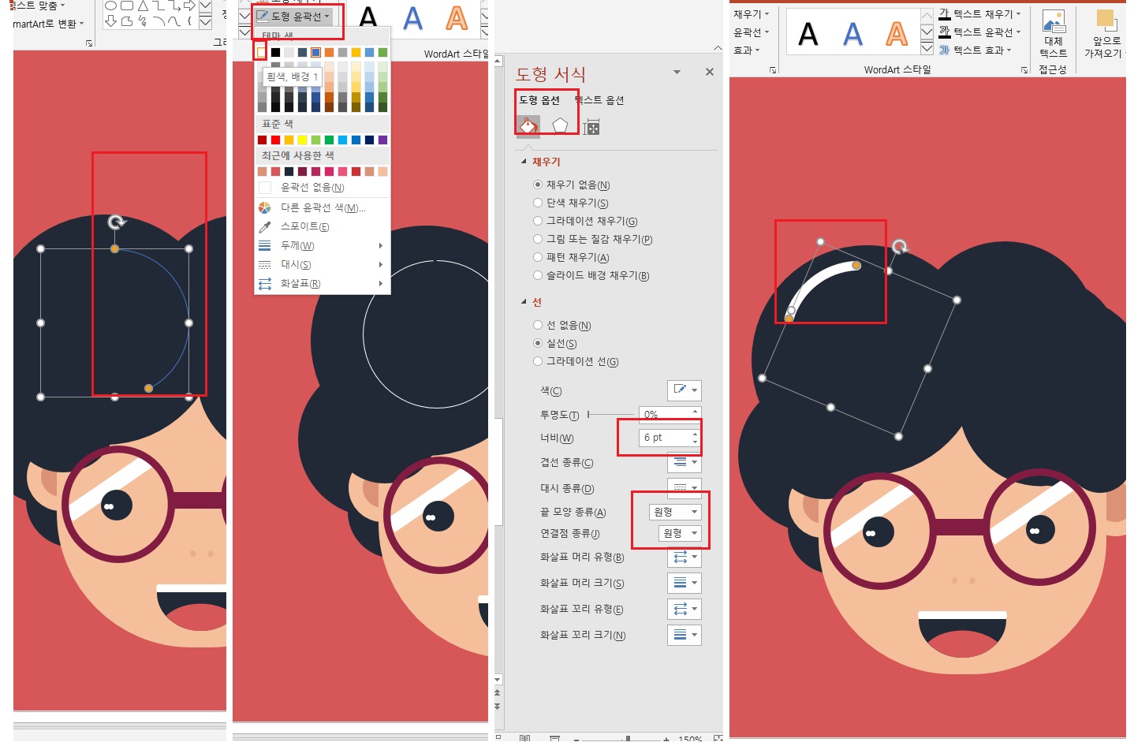Viewport: 1134px width, 746px height.
Task: Adjust the 투명도 transparency slider
Action: (x=611, y=414)
